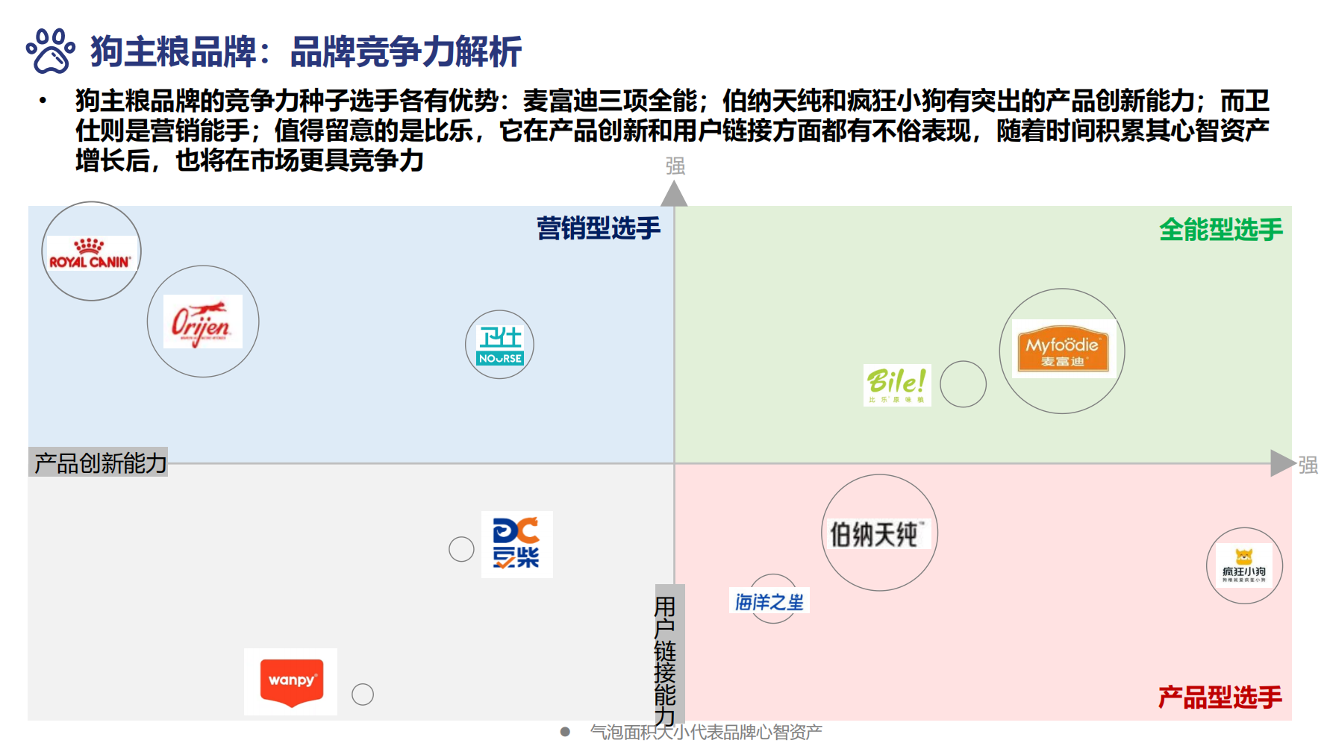
Task: Click the legend text 气泡面积大小代表品牌心智资产
Action: 706,732
